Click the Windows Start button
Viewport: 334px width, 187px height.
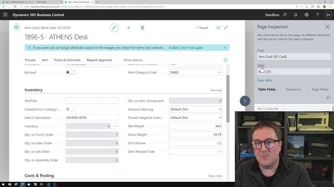(3, 184)
